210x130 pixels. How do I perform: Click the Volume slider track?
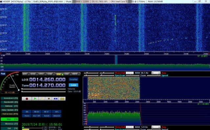[44, 89]
